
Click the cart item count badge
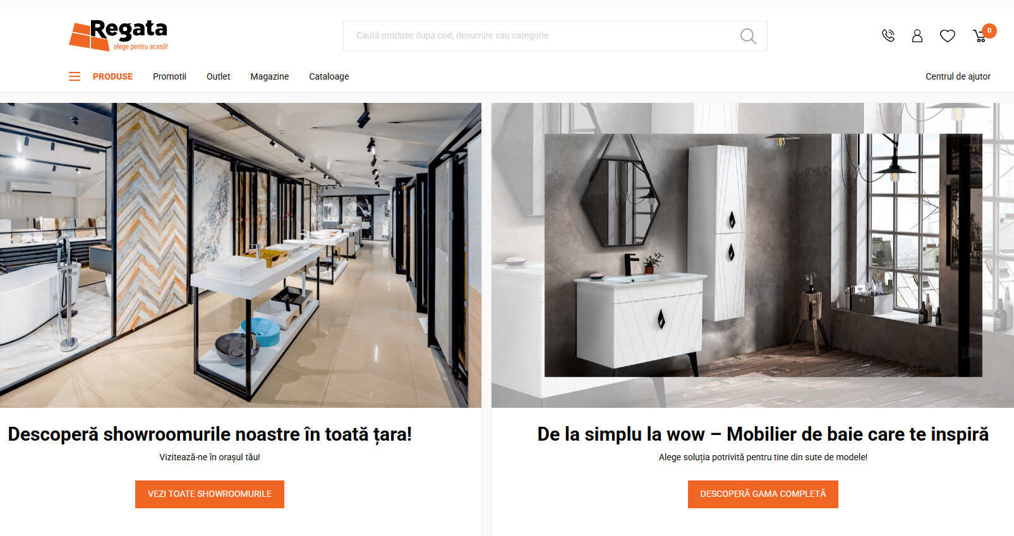989,30
